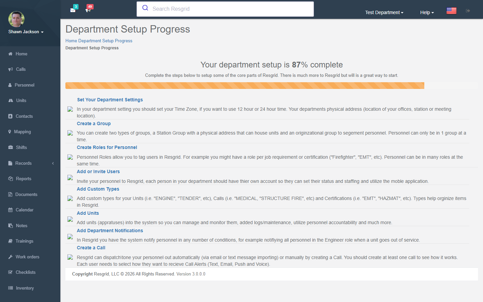This screenshot has width=483, height=302.
Task: Click the Contacts sidebar address book icon
Action: (x=10, y=116)
